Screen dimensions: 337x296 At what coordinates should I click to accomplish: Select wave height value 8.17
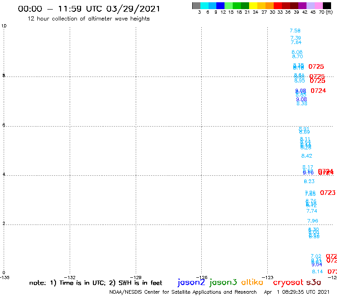click(308, 167)
